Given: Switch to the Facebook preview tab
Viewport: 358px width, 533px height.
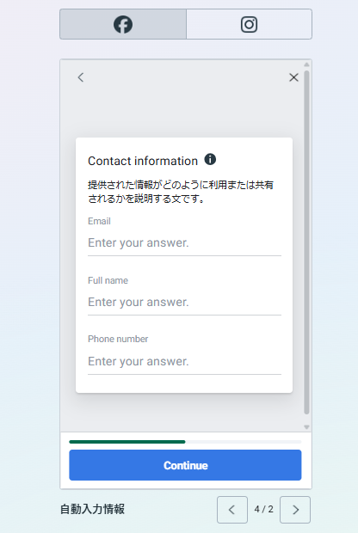Looking at the screenshot, I should [123, 24].
